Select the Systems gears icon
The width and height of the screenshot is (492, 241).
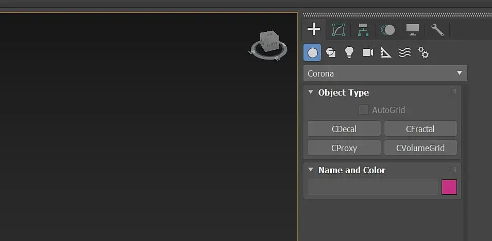(x=423, y=52)
